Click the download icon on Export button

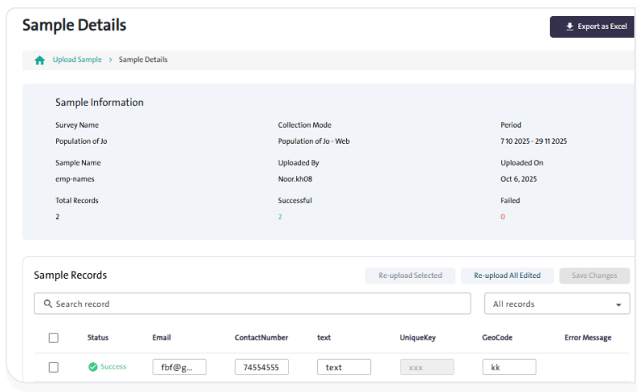pos(569,27)
